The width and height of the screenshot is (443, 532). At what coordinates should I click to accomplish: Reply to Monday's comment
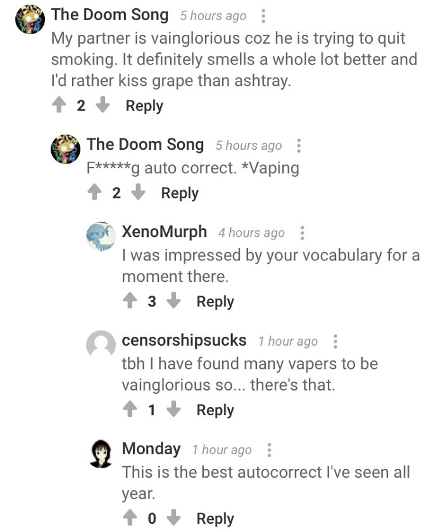(x=215, y=518)
